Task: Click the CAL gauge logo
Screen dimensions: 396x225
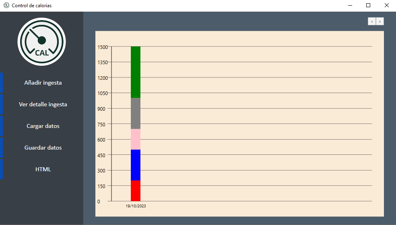Action: pos(42,42)
